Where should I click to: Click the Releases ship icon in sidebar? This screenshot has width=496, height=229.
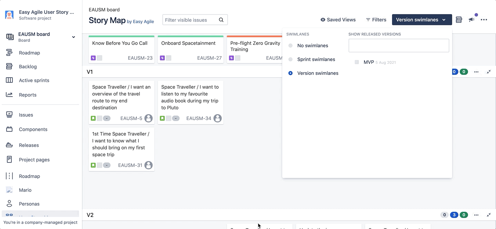(9, 145)
